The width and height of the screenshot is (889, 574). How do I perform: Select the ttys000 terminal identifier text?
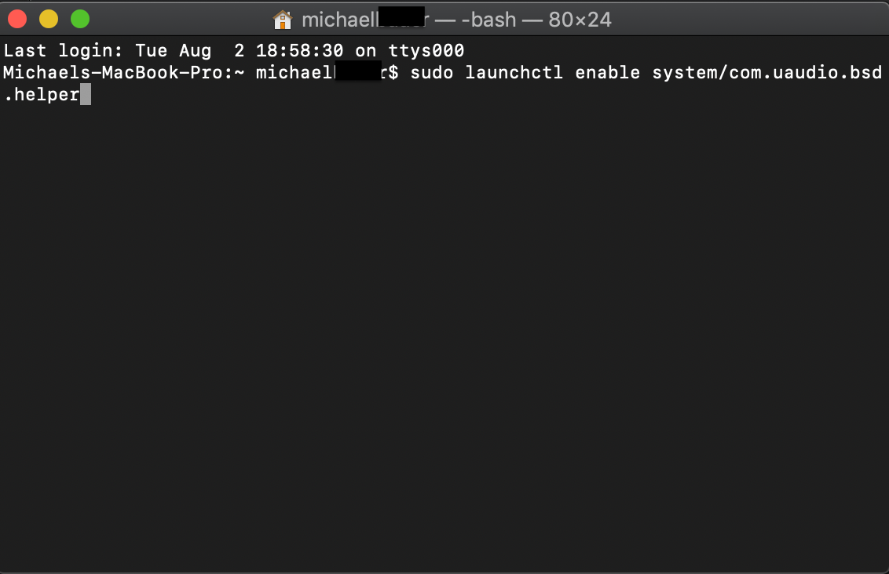pos(426,50)
